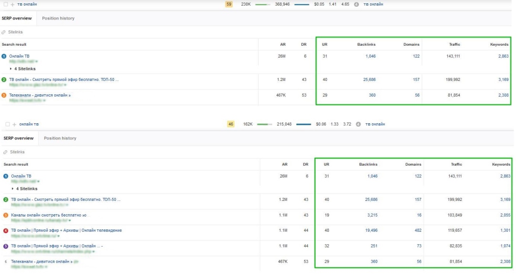Click the Sitelinks chain icon above the KD 46 table
516x277 pixels.
coord(5,152)
